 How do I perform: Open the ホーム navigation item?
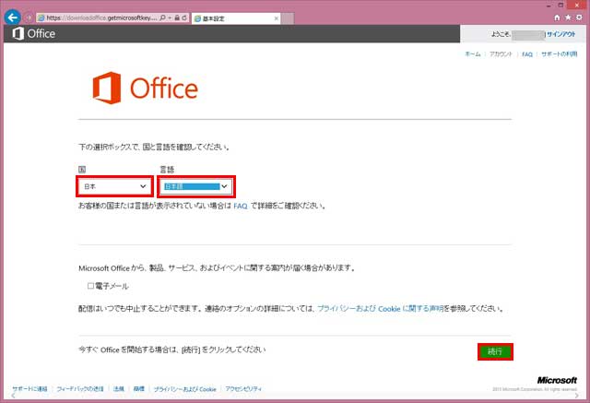coord(472,54)
